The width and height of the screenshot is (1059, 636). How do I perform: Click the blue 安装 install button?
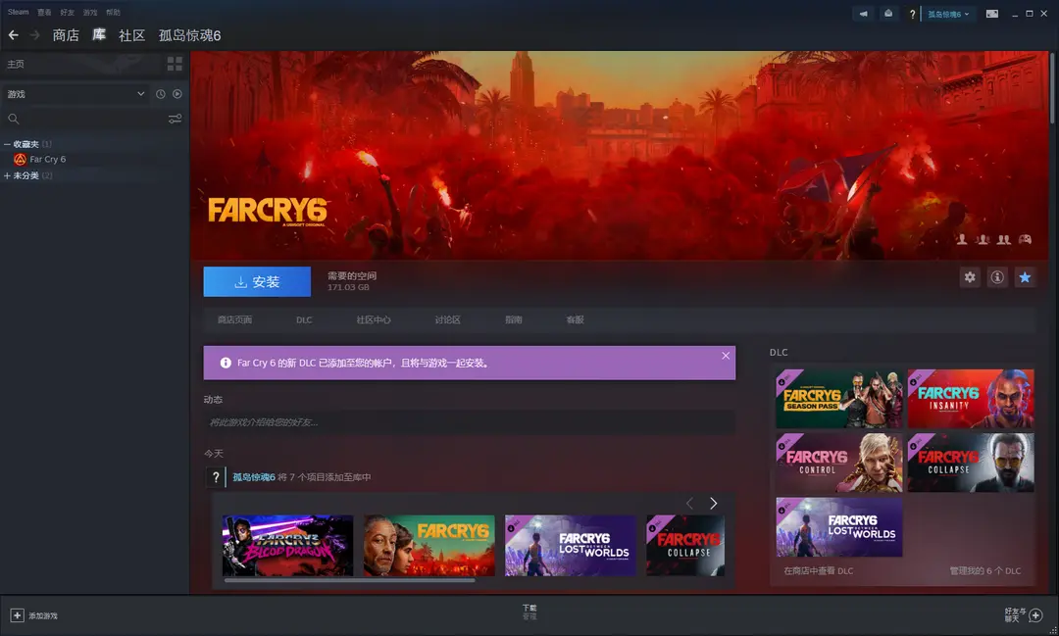pos(257,281)
